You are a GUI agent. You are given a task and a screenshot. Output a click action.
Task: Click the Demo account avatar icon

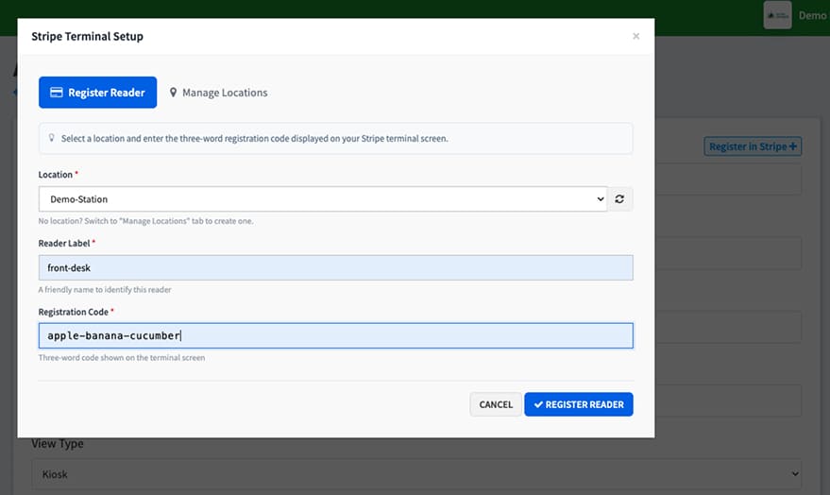pyautogui.click(x=777, y=15)
